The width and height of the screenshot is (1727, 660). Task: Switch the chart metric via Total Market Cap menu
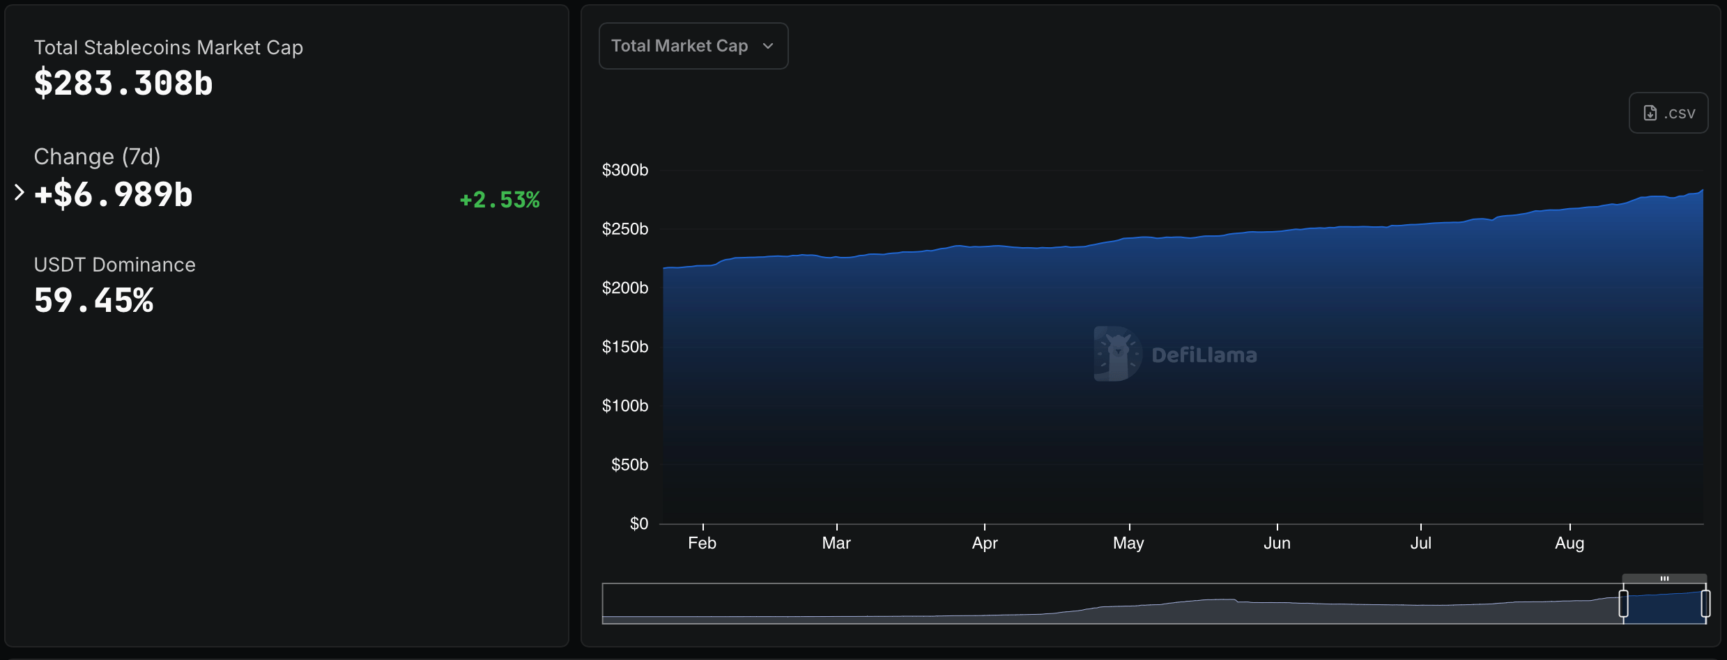tap(693, 45)
